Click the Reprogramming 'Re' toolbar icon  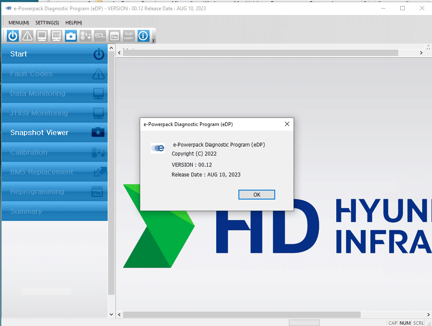click(x=114, y=36)
